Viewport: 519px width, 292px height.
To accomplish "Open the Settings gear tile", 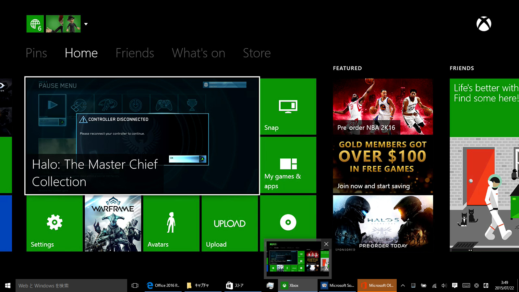I will [x=54, y=223].
